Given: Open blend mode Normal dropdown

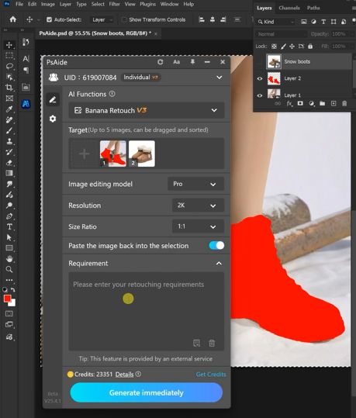Looking at the screenshot, I should pos(282,34).
